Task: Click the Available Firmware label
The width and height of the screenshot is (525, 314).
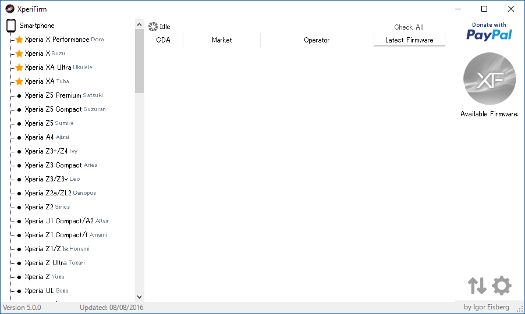Action: point(489,114)
